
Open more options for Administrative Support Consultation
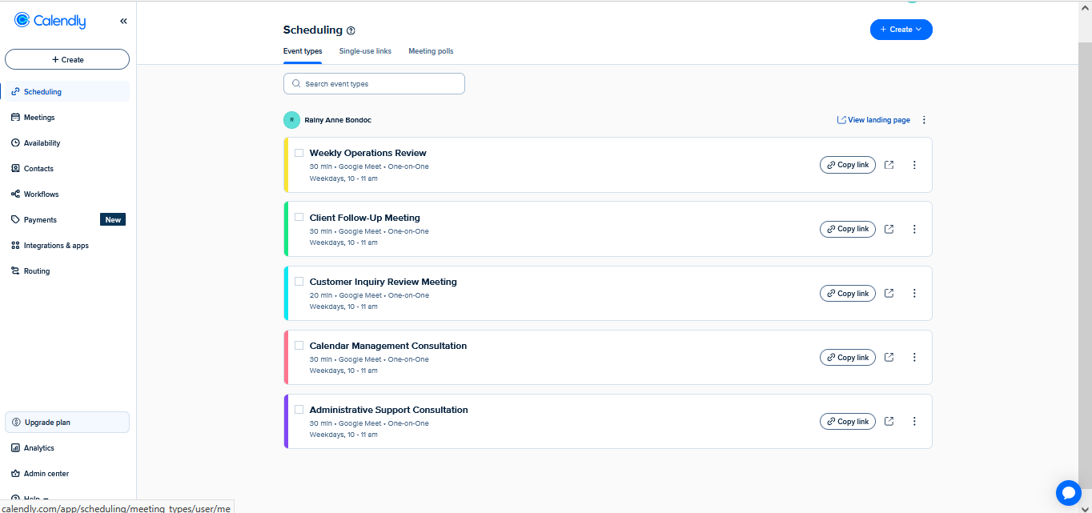[914, 421]
